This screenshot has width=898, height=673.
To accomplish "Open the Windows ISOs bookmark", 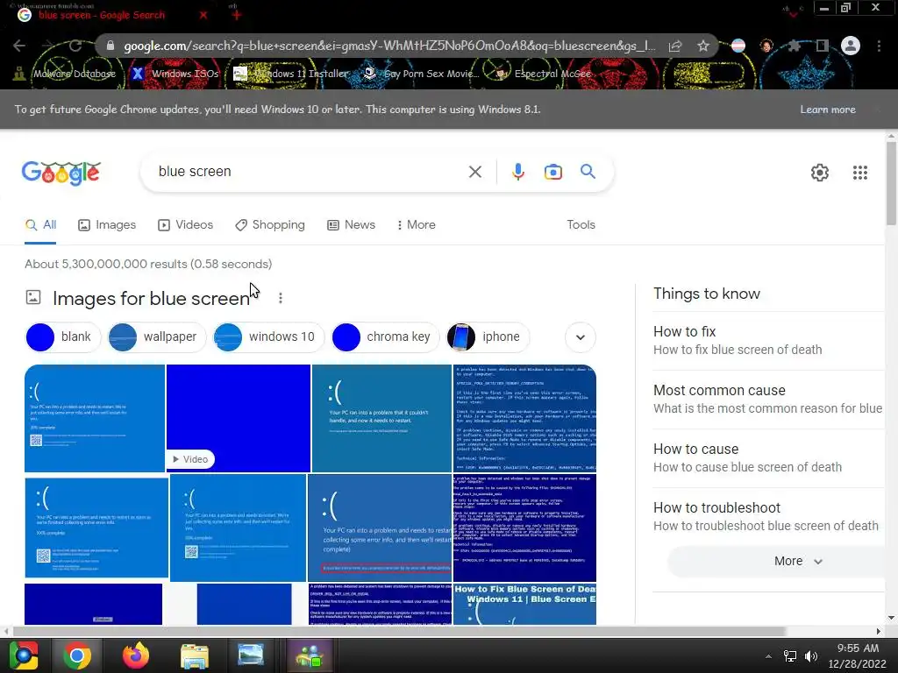I will tap(175, 74).
